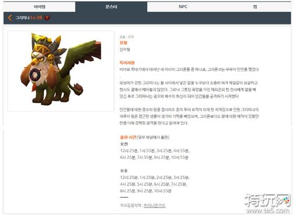The width and height of the screenshot is (294, 216).
Task: Click the 트리니안 가도 map link
Action: pyautogui.click(x=155, y=206)
